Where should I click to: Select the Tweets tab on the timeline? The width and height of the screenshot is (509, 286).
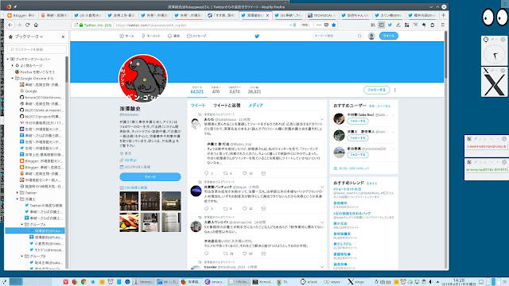198,106
